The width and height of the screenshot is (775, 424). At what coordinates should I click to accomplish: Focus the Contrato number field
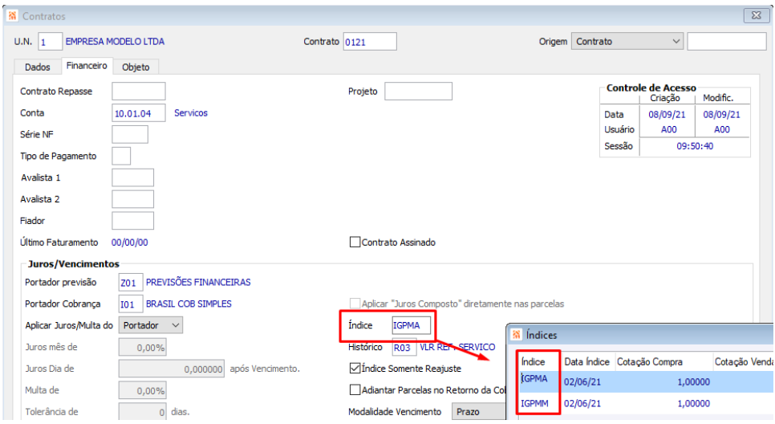point(370,42)
